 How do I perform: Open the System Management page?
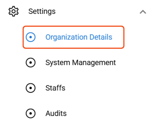point(81,63)
